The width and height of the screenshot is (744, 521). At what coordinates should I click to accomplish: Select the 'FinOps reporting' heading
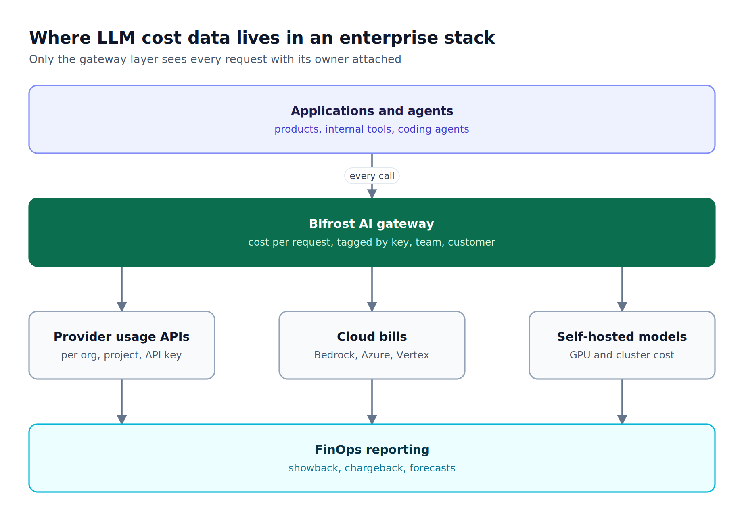(372, 450)
